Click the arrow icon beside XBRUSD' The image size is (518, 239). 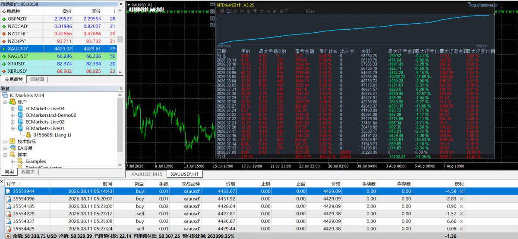click(x=4, y=71)
